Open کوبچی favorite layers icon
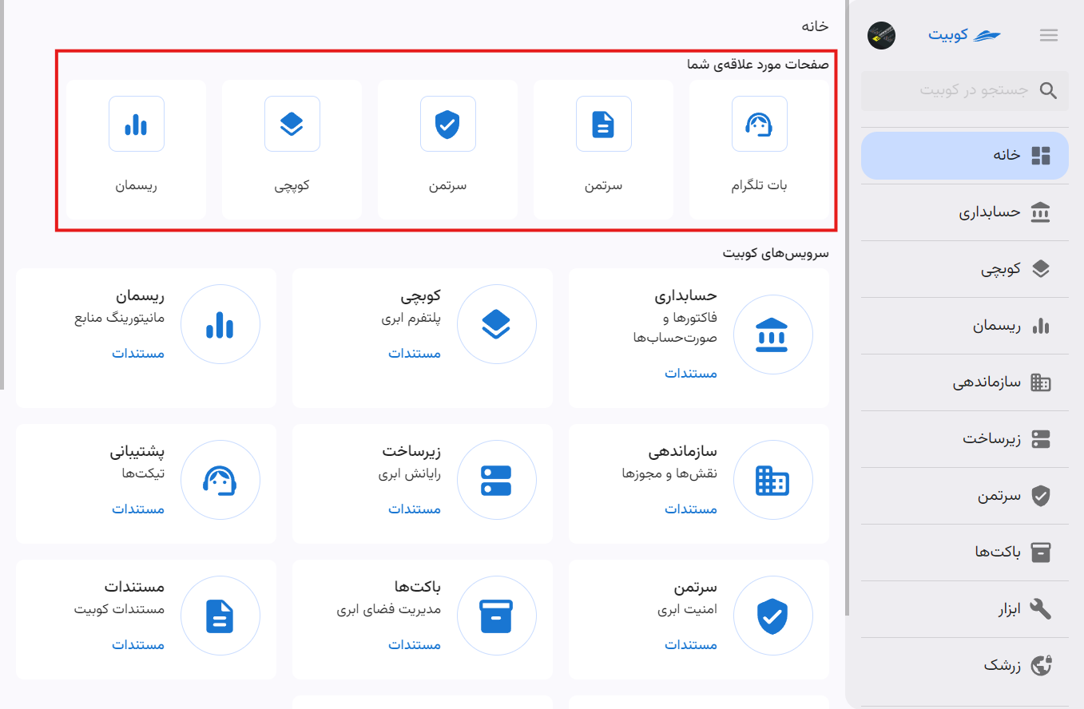This screenshot has height=709, width=1084. 292,124
